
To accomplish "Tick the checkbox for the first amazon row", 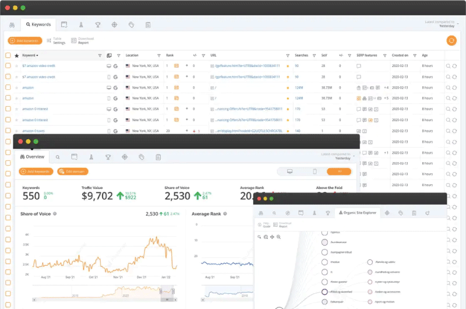I will pos(8,87).
